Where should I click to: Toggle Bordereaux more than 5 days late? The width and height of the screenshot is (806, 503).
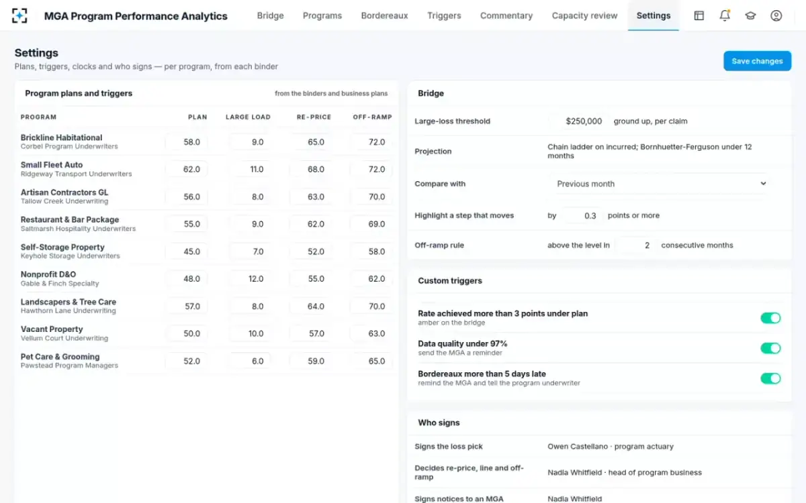(x=770, y=378)
